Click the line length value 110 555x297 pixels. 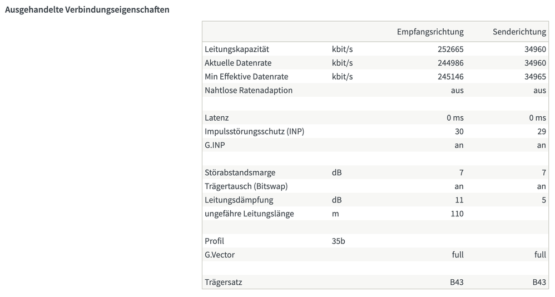tap(457, 214)
